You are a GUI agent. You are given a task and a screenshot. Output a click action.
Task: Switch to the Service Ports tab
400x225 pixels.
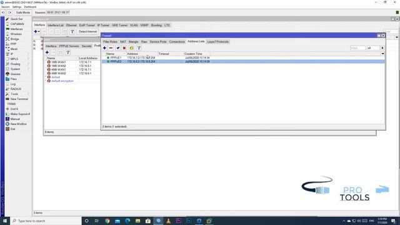[158, 42]
